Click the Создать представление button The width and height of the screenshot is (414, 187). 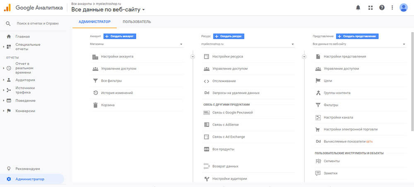pos(358,36)
